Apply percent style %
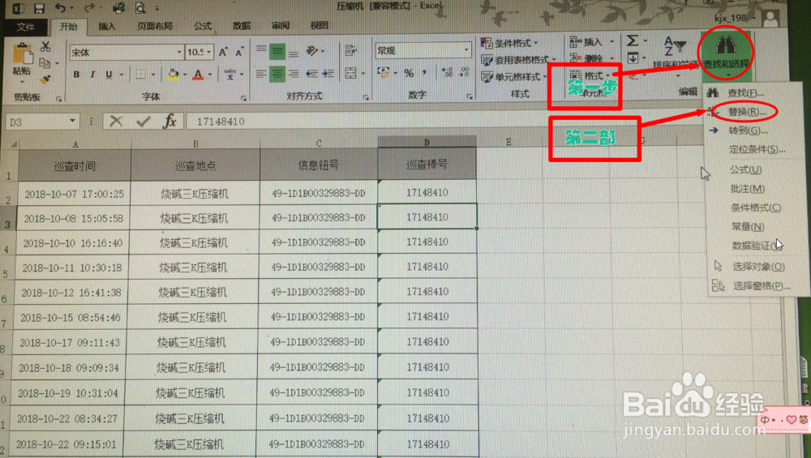811x458 pixels. [409, 74]
